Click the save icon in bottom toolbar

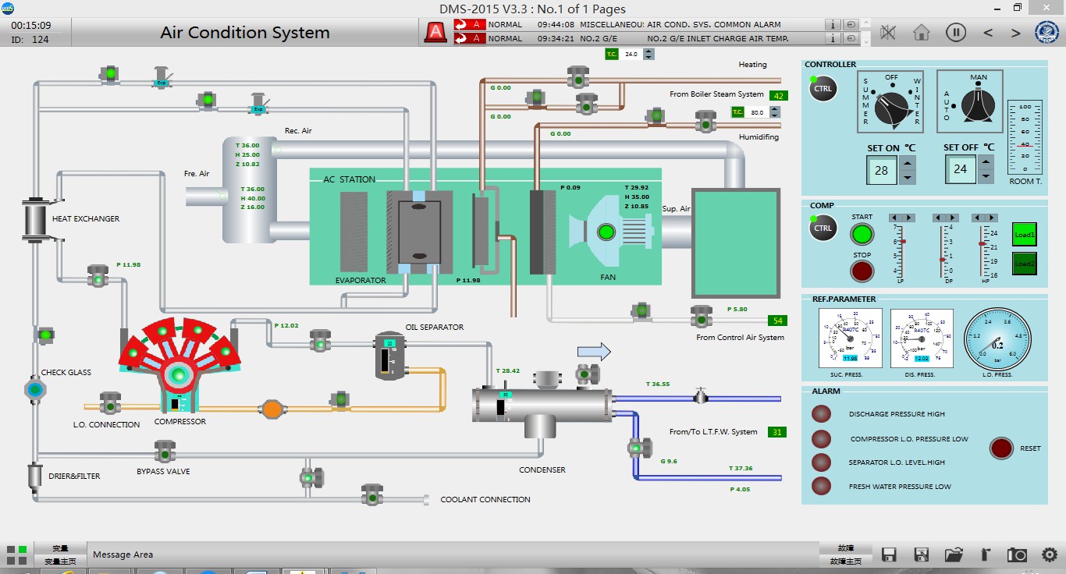[888, 555]
